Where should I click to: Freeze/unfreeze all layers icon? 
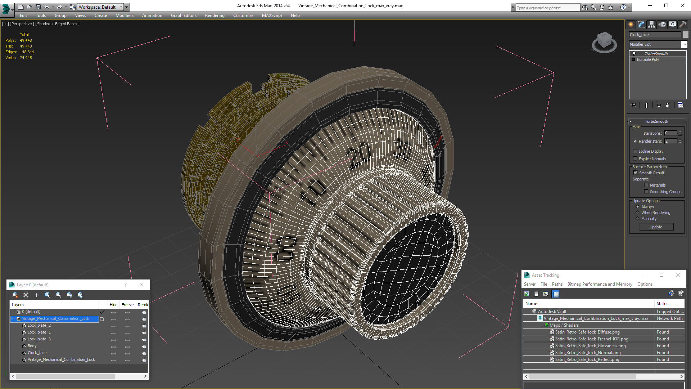click(80, 295)
